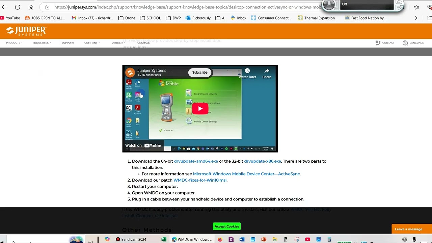Open Excel from the taskbar

pyautogui.click(x=164, y=239)
